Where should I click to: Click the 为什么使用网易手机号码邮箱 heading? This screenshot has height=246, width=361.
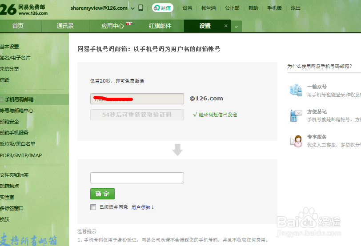click(320, 66)
